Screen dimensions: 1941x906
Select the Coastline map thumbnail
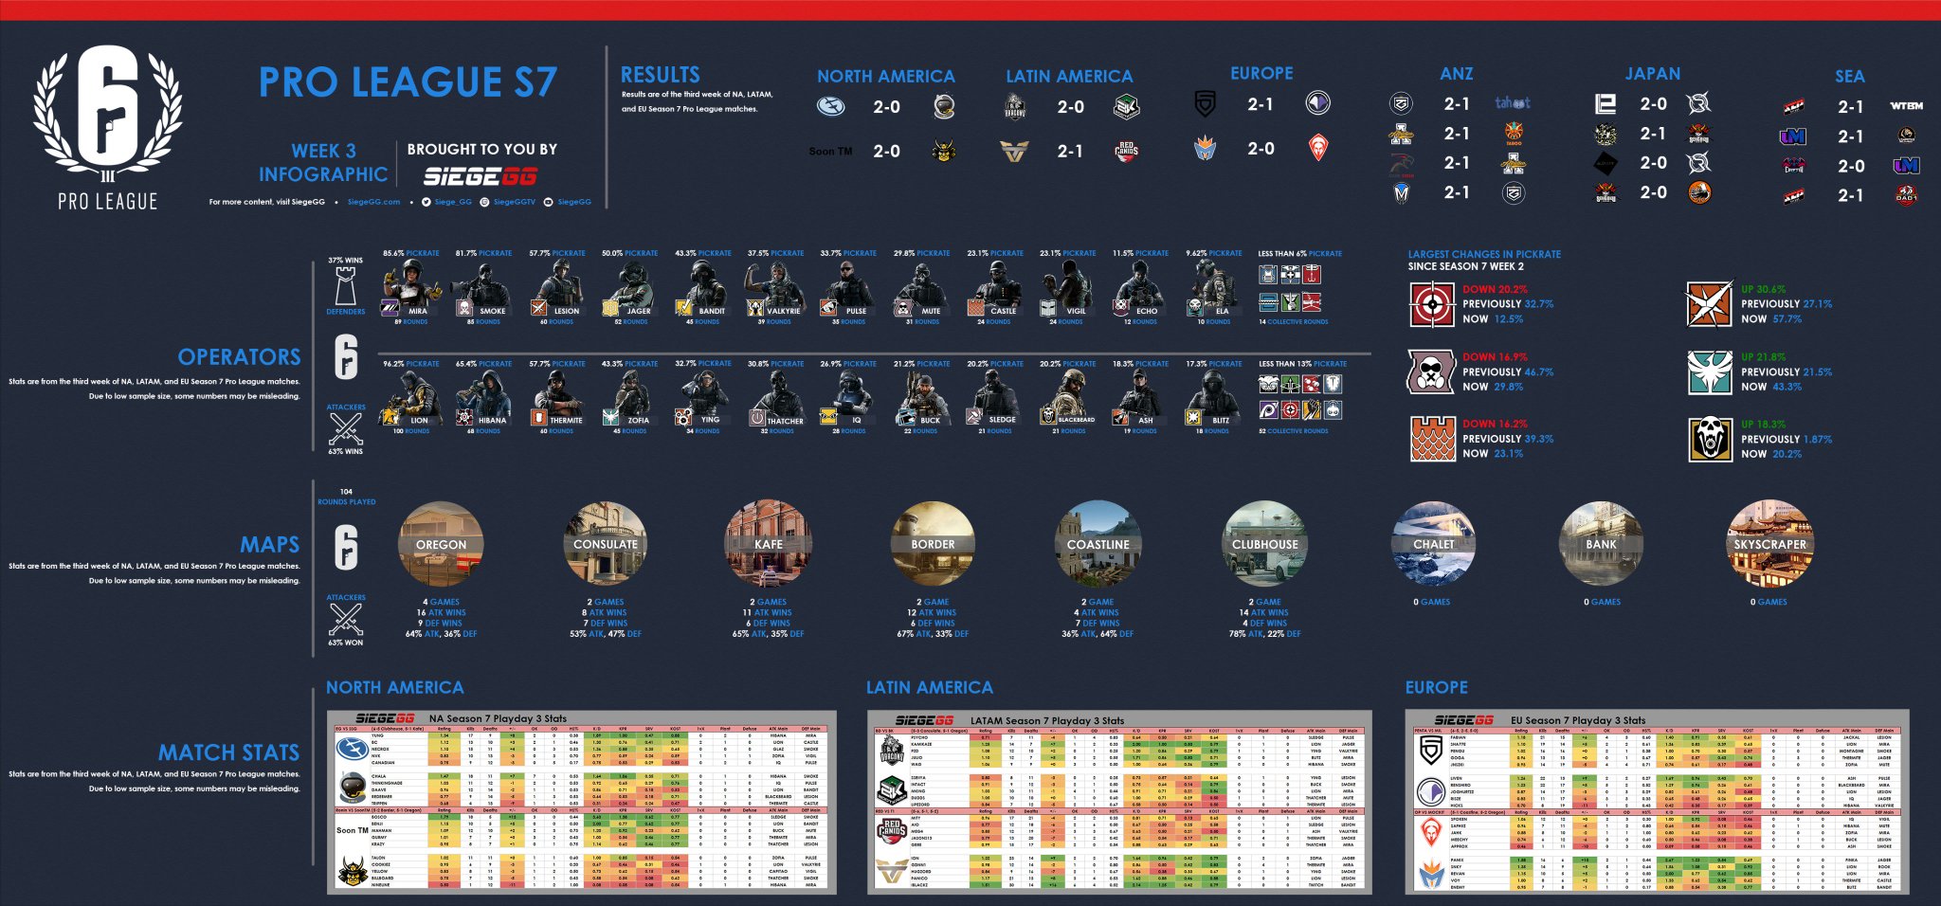click(1098, 544)
